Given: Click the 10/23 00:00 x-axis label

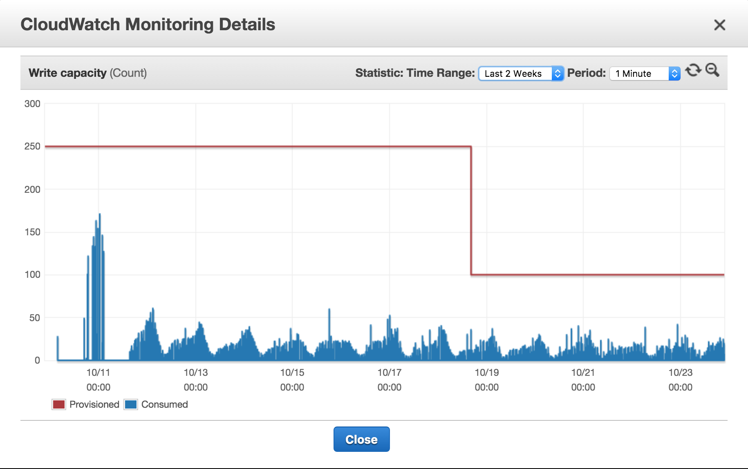Looking at the screenshot, I should (x=681, y=380).
